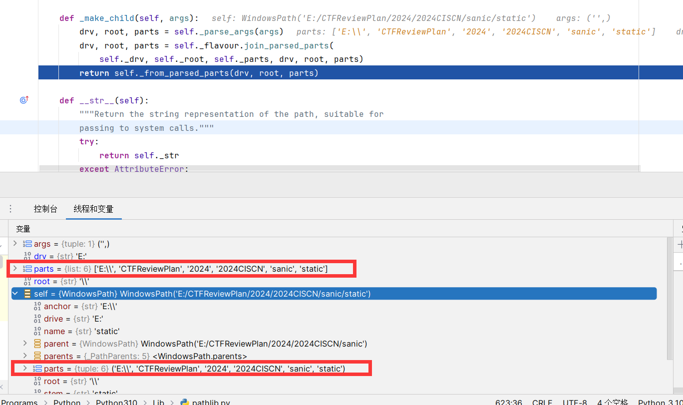Click the inline hint self: WindowsPath(...)

(373, 18)
